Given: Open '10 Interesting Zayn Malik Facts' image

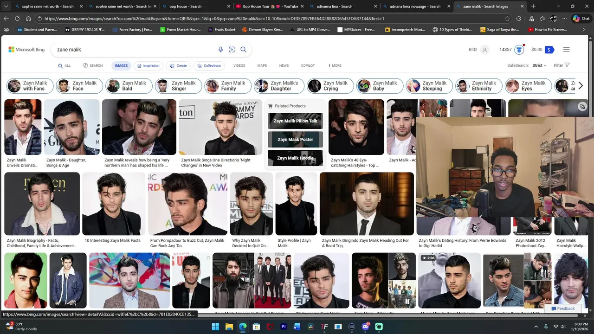Looking at the screenshot, I should (114, 204).
